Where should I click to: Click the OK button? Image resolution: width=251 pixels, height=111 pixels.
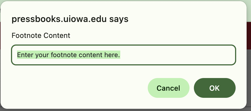[x=214, y=88]
